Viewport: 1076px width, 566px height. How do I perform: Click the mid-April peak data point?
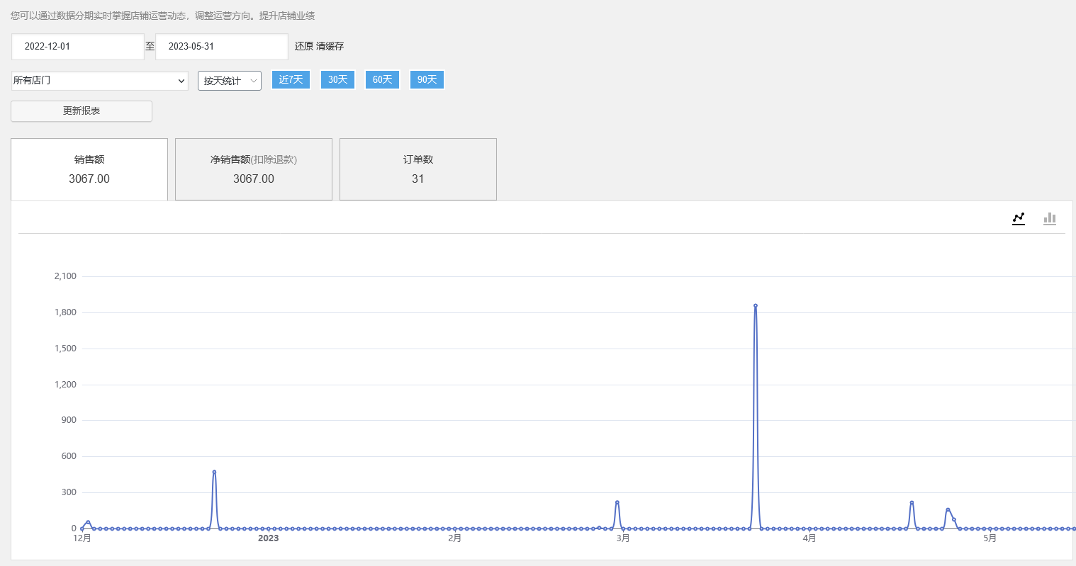tap(912, 502)
